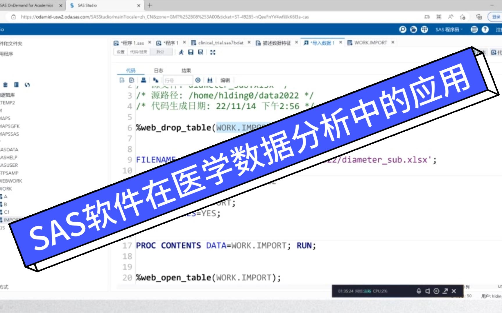Click the refresh icon in the library pane

point(27,85)
